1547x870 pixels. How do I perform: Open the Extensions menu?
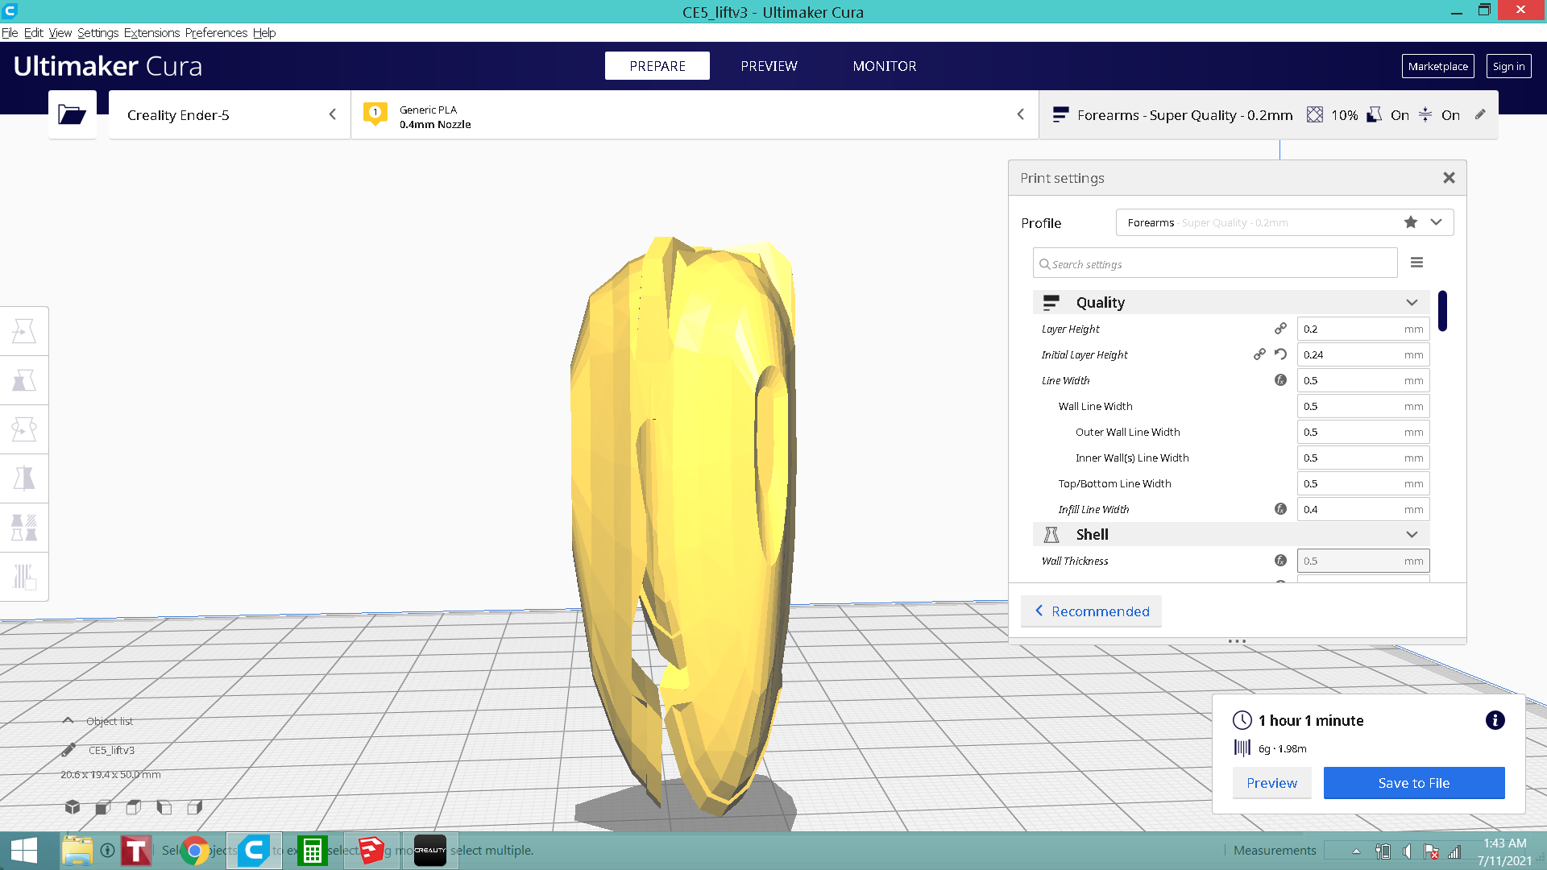click(151, 33)
